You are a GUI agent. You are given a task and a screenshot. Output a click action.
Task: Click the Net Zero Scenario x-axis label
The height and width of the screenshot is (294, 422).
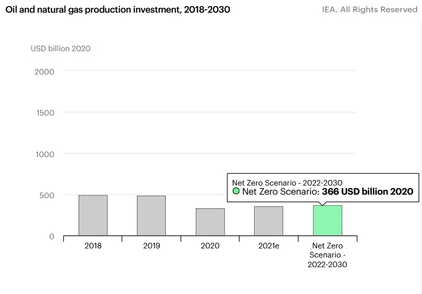point(327,255)
